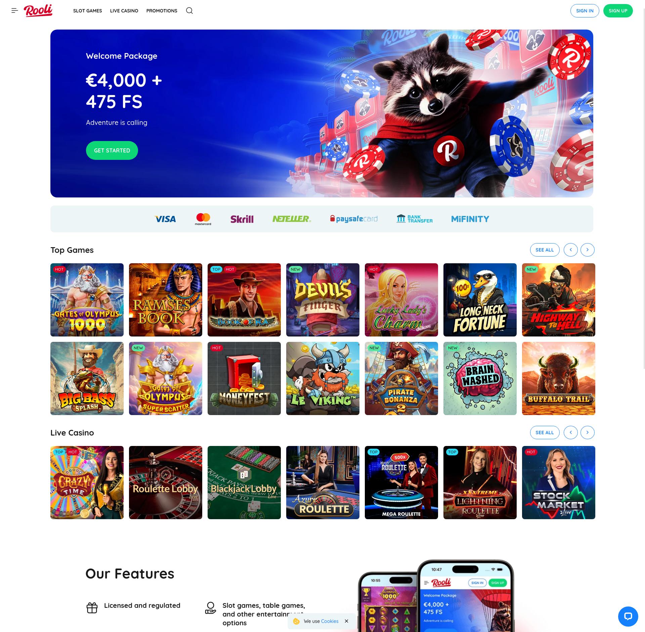Click the Skrill payment logo
The image size is (645, 632).
point(242,219)
